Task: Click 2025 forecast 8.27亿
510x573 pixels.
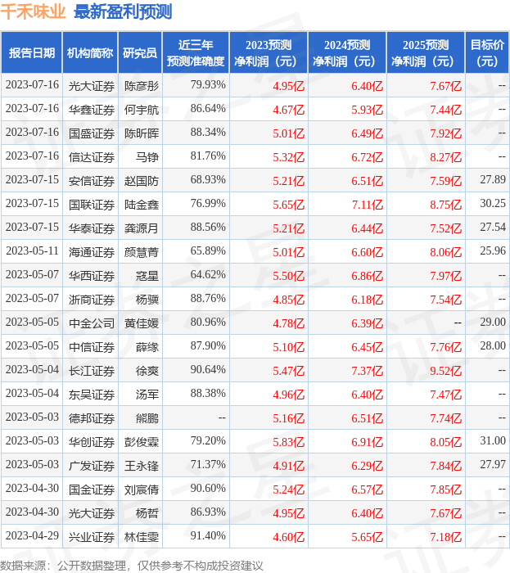Action: (x=445, y=157)
